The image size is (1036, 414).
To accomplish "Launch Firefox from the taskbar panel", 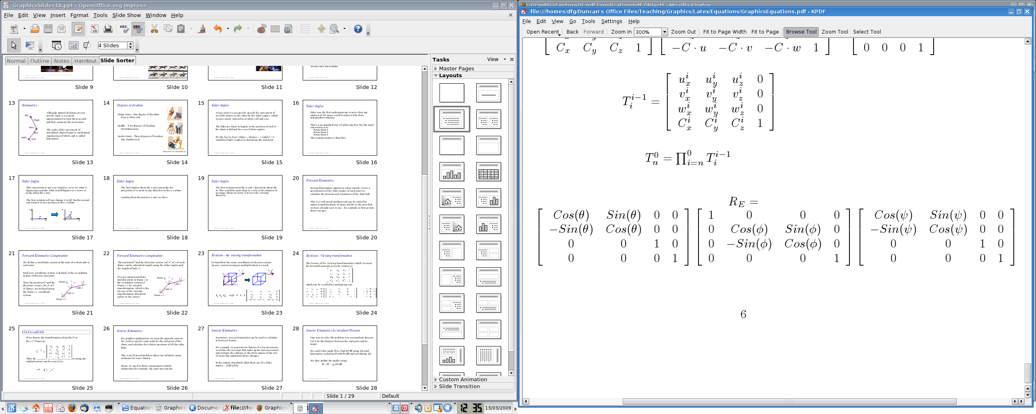I will click(x=72, y=408).
